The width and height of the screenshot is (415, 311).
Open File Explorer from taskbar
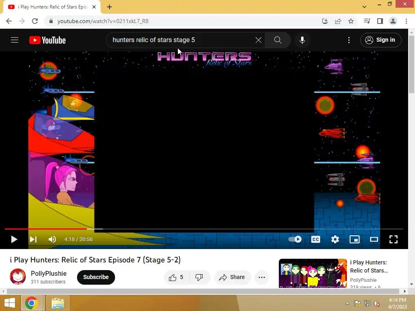click(58, 303)
